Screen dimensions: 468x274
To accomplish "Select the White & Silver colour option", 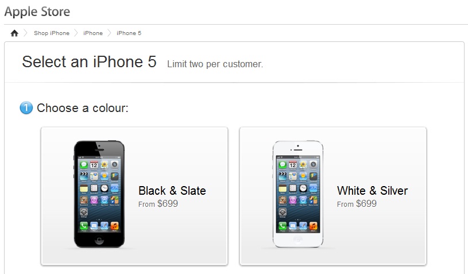I will click(x=333, y=196).
